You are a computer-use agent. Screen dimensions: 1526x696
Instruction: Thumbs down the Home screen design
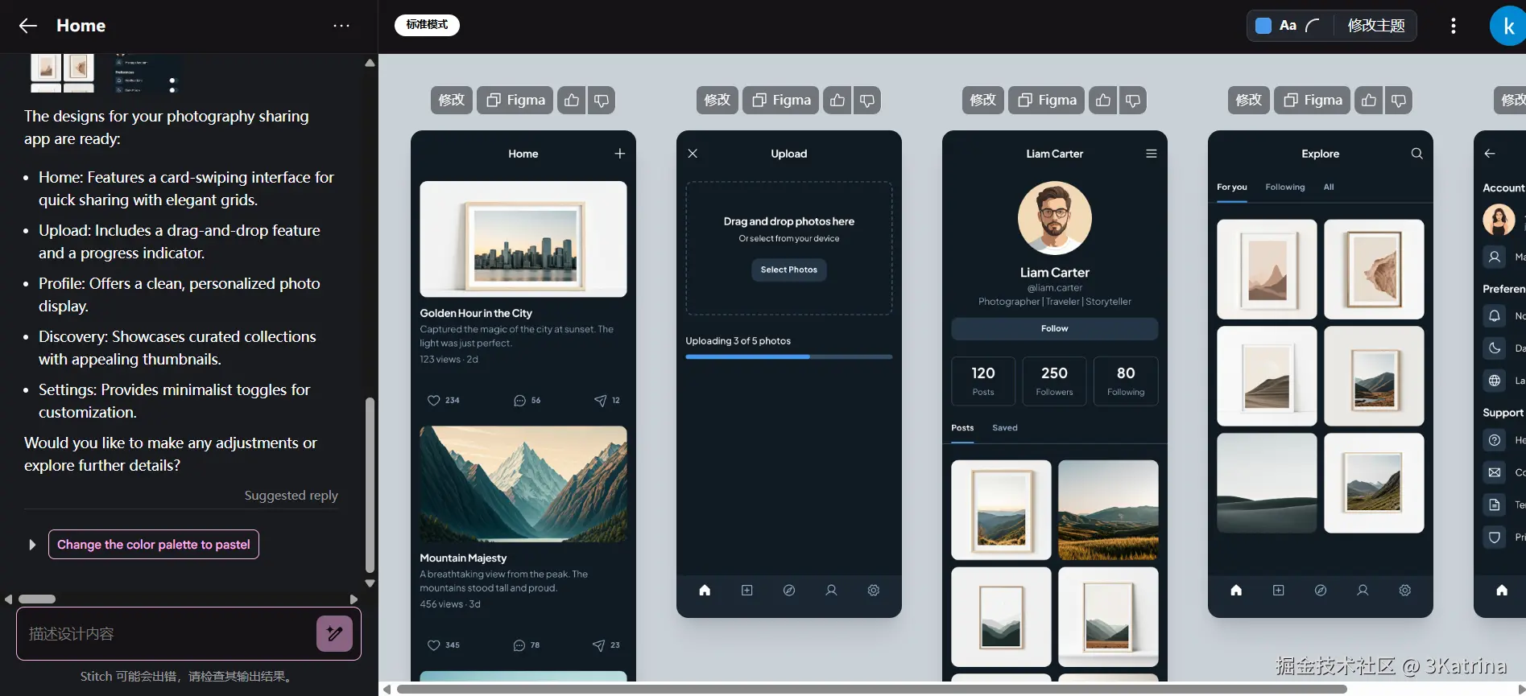602,100
